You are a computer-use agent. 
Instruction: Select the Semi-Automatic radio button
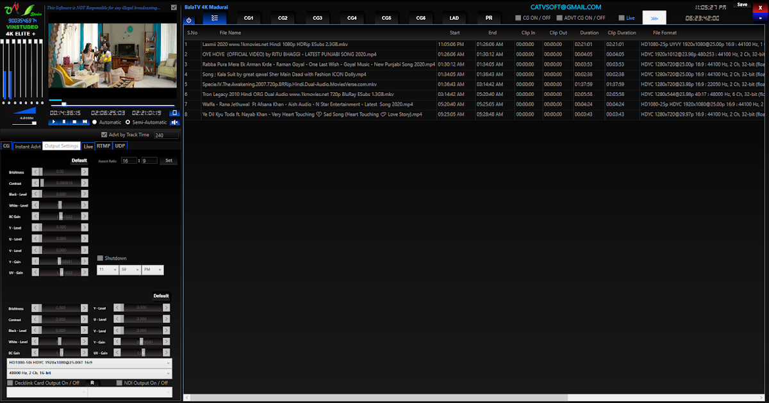pyautogui.click(x=128, y=122)
